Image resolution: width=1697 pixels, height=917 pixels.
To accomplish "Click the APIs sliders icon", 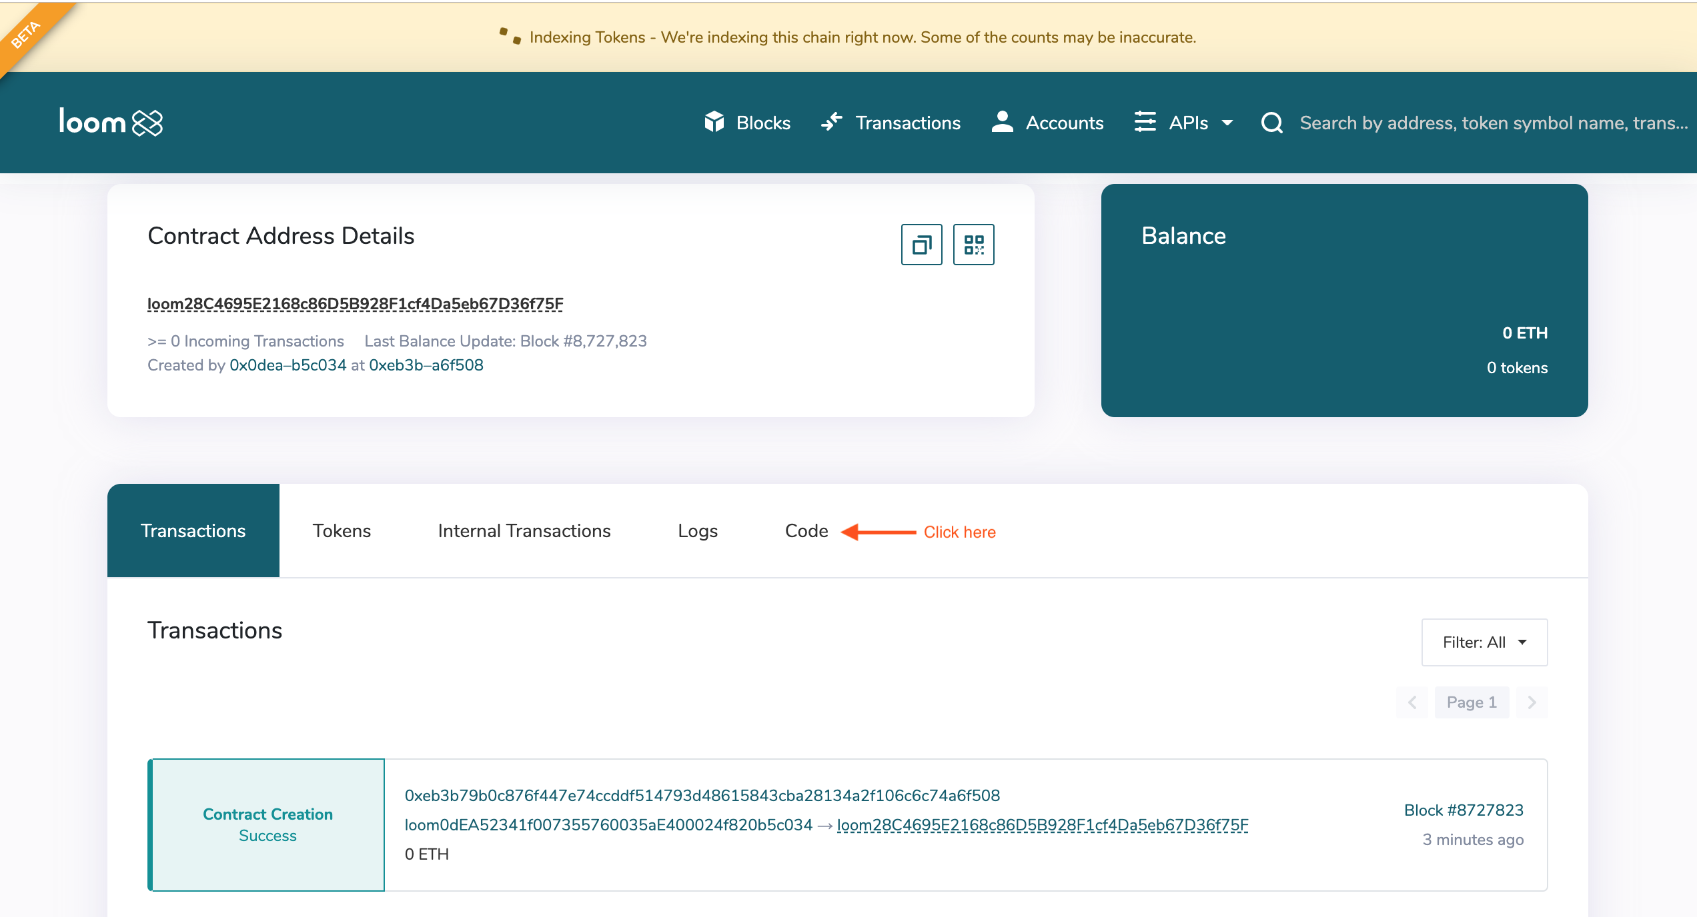I will click(1145, 122).
